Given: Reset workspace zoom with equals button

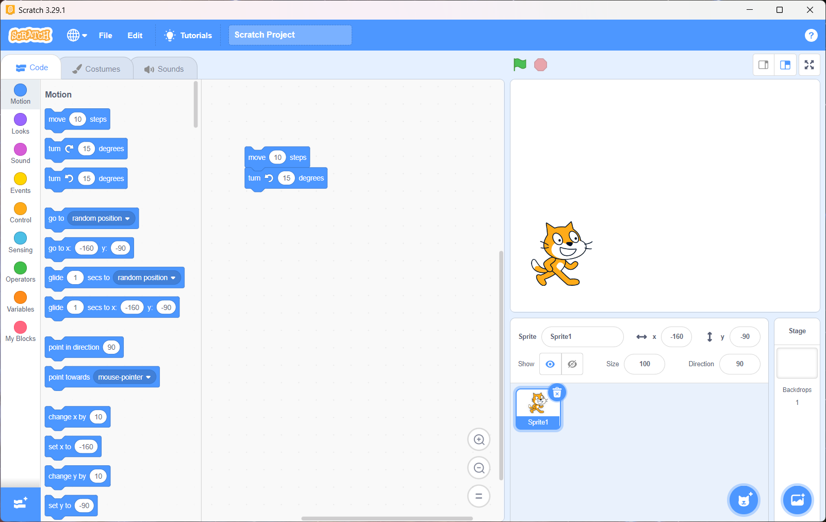Looking at the screenshot, I should (478, 496).
